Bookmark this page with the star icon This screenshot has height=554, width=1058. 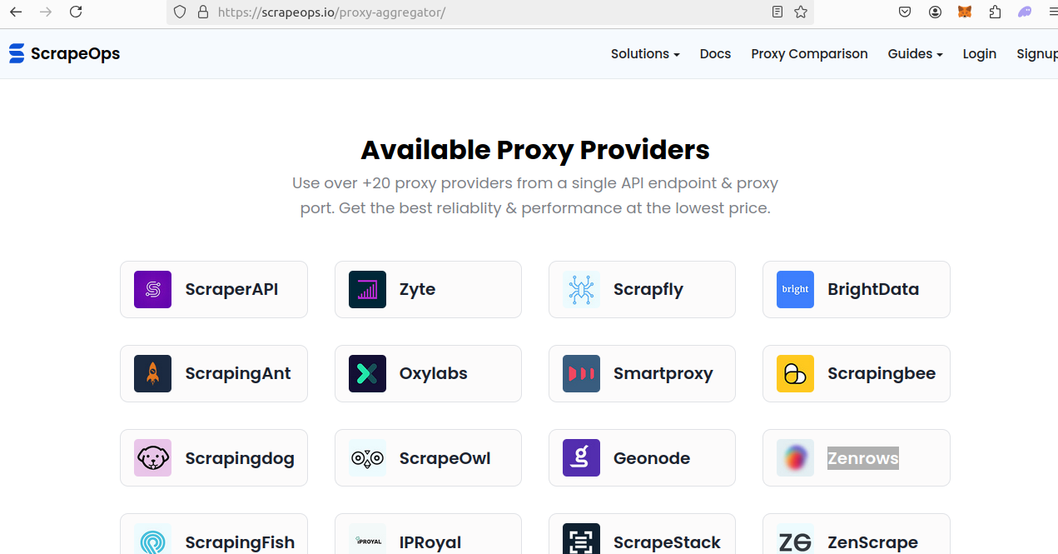pyautogui.click(x=801, y=12)
